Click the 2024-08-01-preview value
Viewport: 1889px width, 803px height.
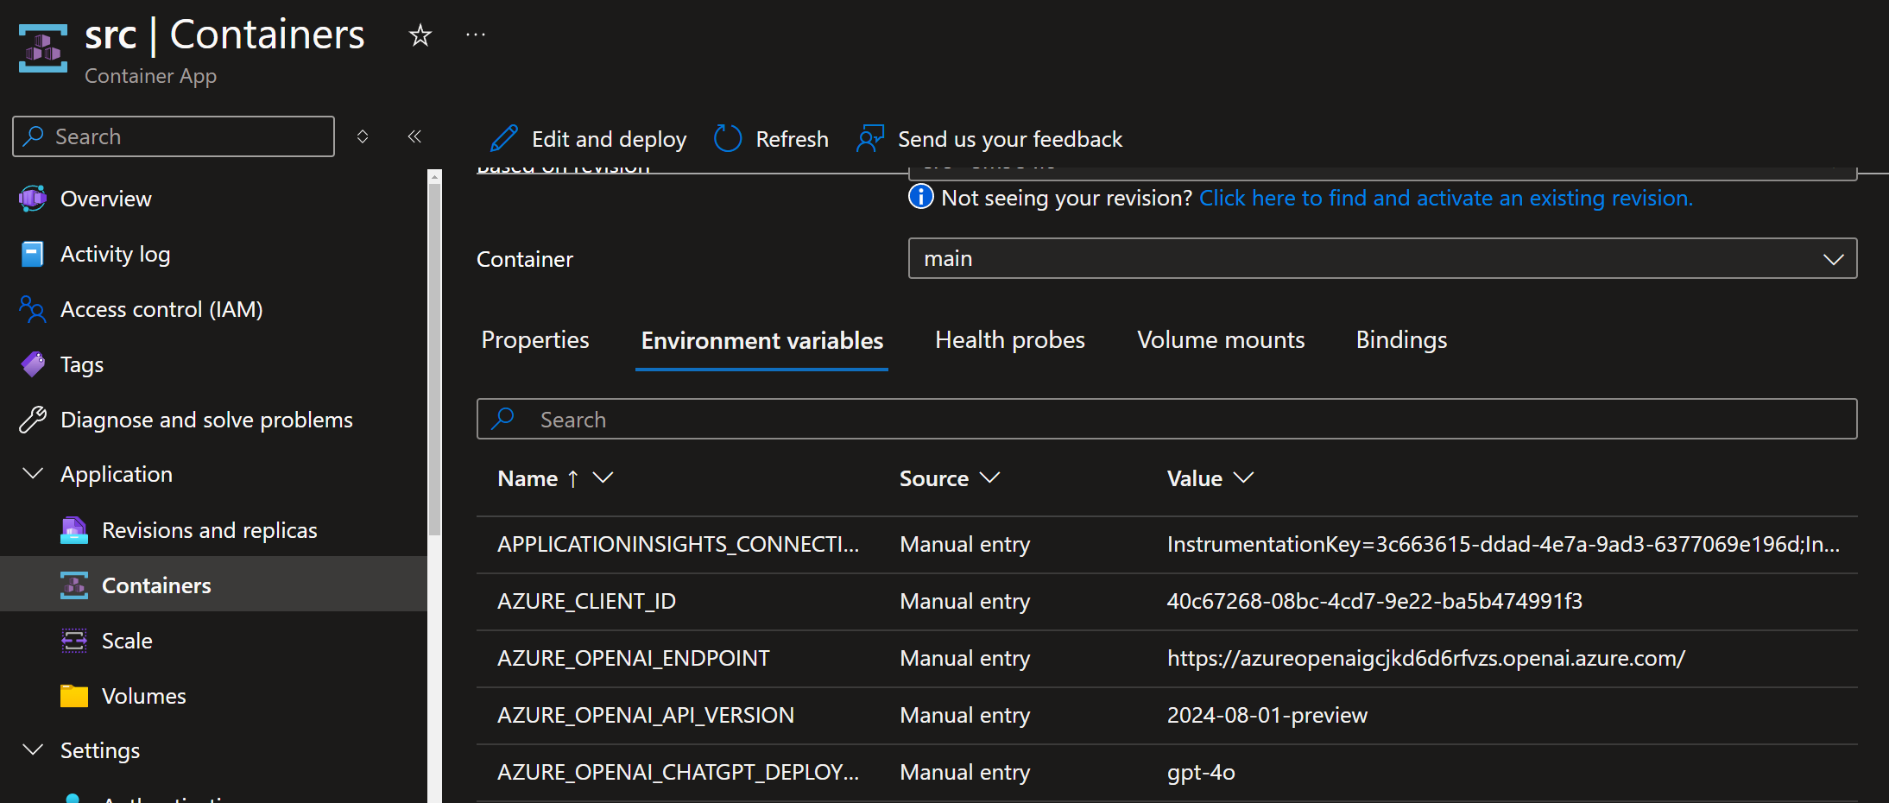(x=1267, y=715)
